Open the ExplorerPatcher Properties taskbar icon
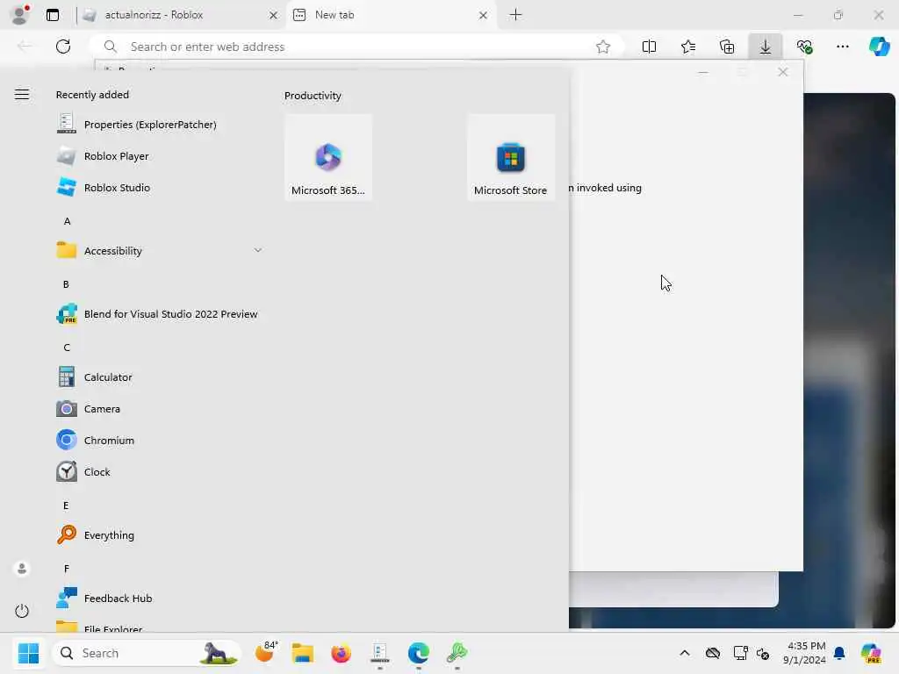This screenshot has height=674, width=899. [379, 653]
